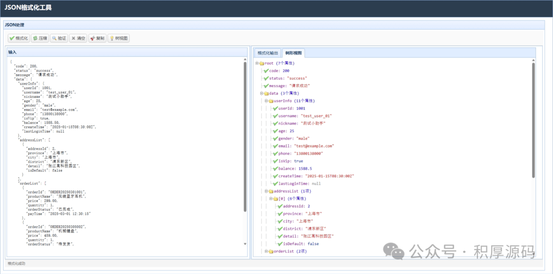Run 验证 (Validate) from the toolbar
This screenshot has height=274, width=553.
59,38
